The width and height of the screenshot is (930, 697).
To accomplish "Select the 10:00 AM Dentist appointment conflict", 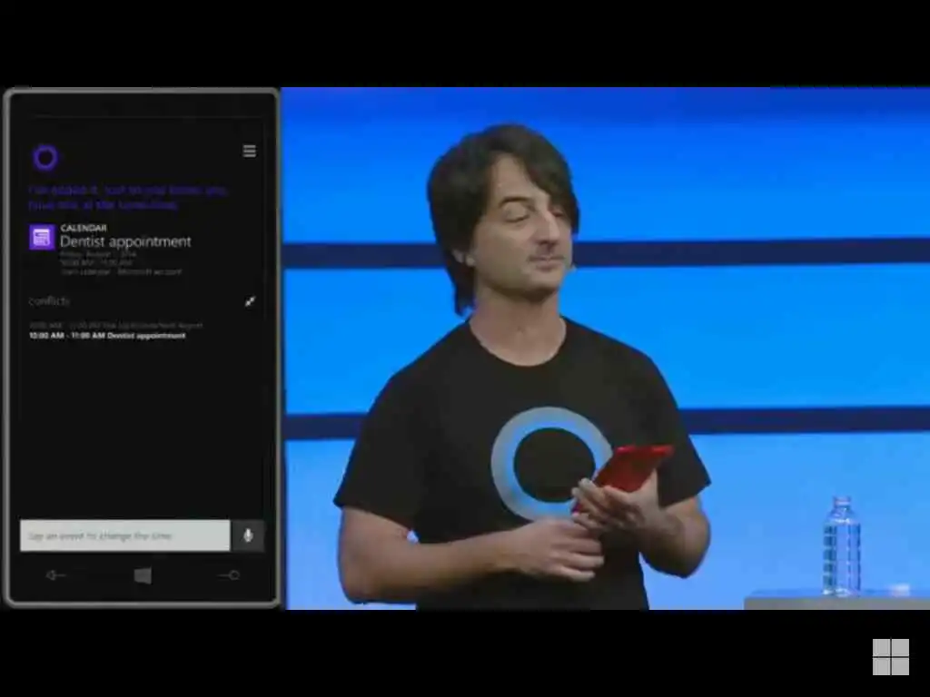I will (107, 336).
